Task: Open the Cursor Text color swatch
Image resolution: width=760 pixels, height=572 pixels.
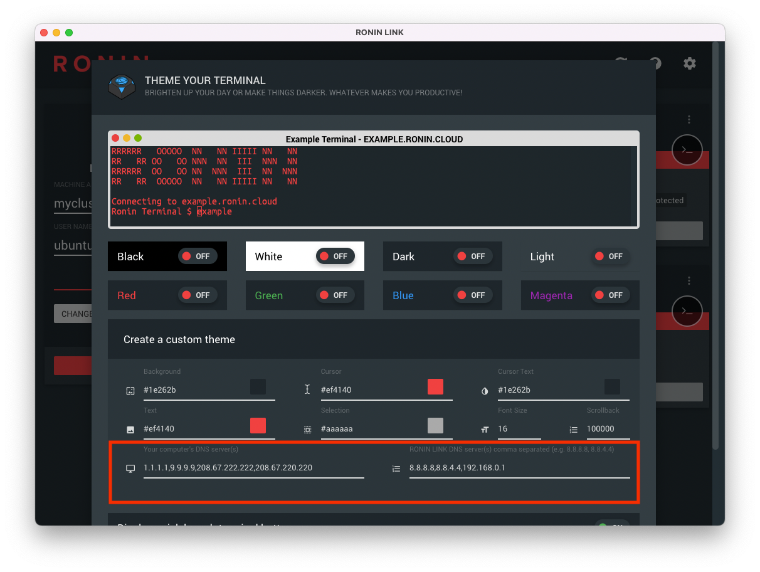Action: 612,386
